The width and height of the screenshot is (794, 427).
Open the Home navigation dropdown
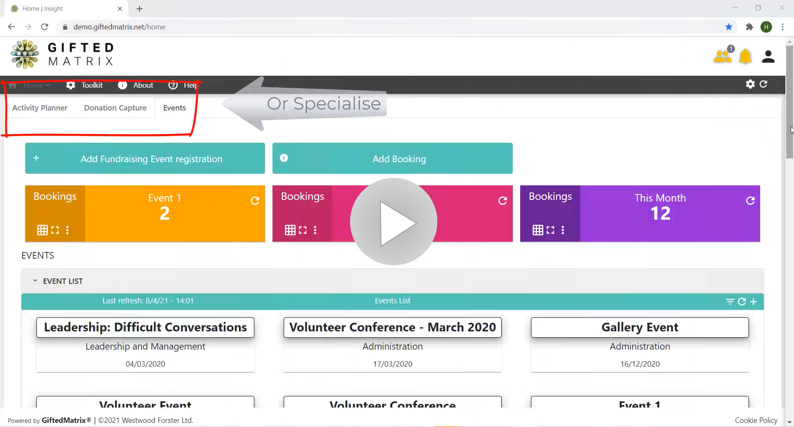coord(37,85)
